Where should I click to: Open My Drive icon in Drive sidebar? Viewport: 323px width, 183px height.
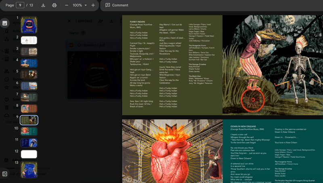click(6, 51)
